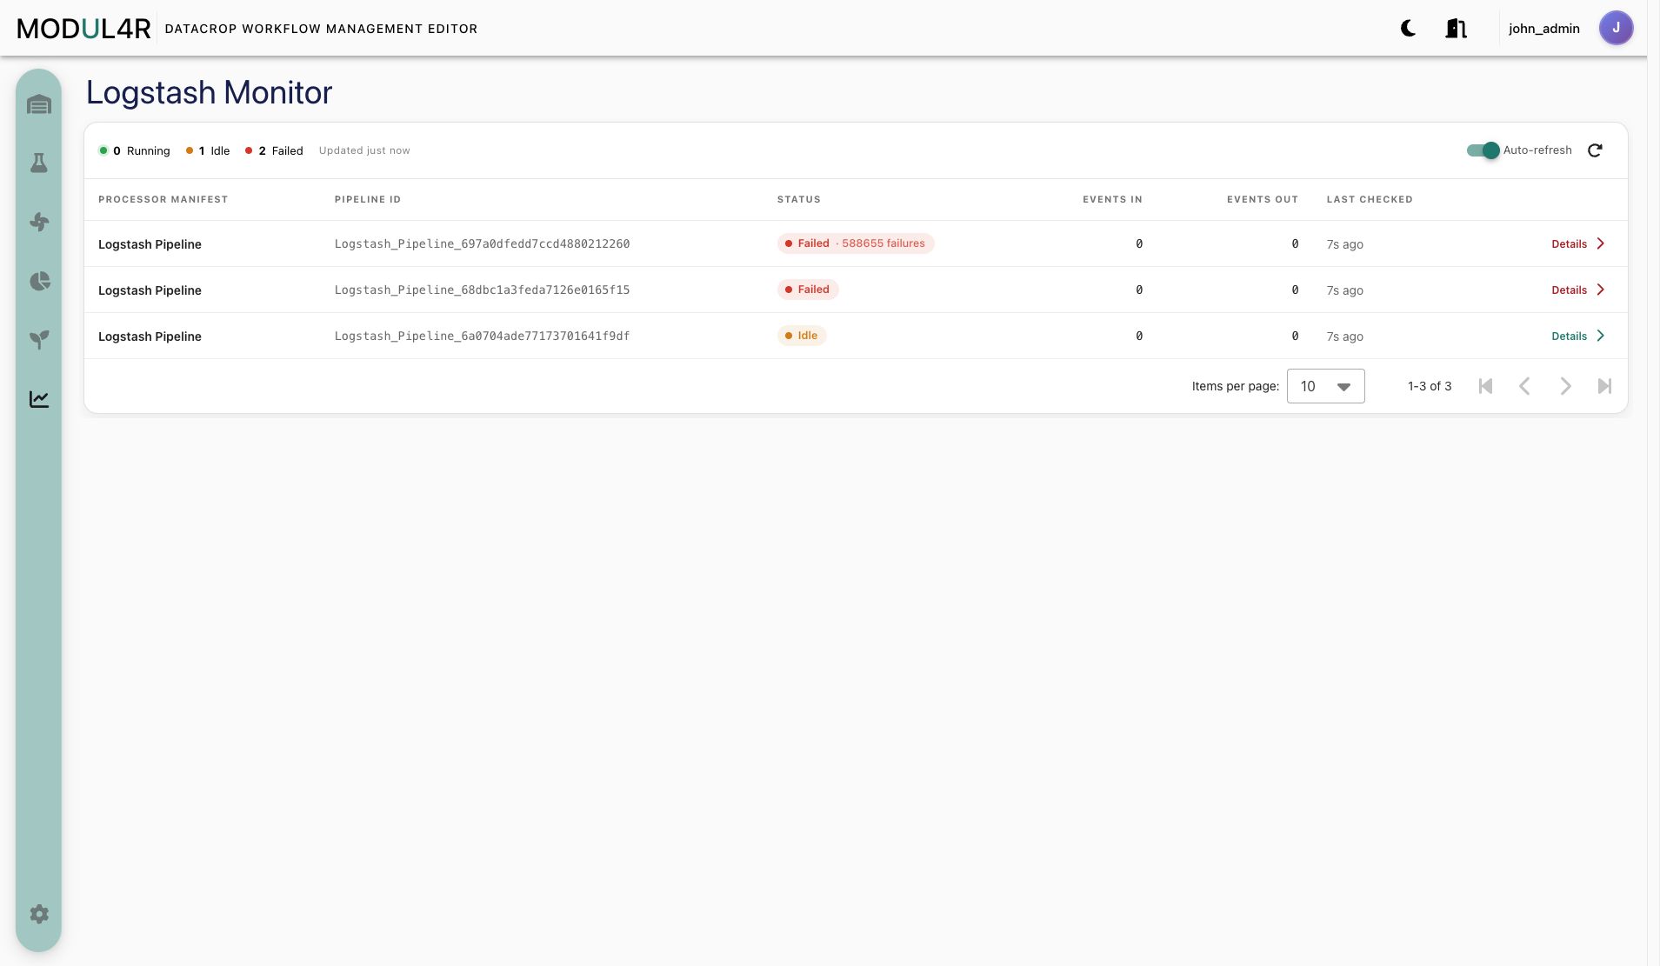Click the 0 Running summary counter

point(135,150)
